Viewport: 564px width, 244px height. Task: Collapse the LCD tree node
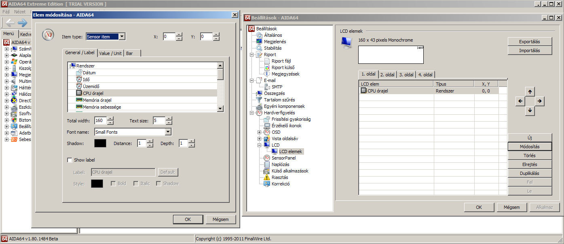260,145
